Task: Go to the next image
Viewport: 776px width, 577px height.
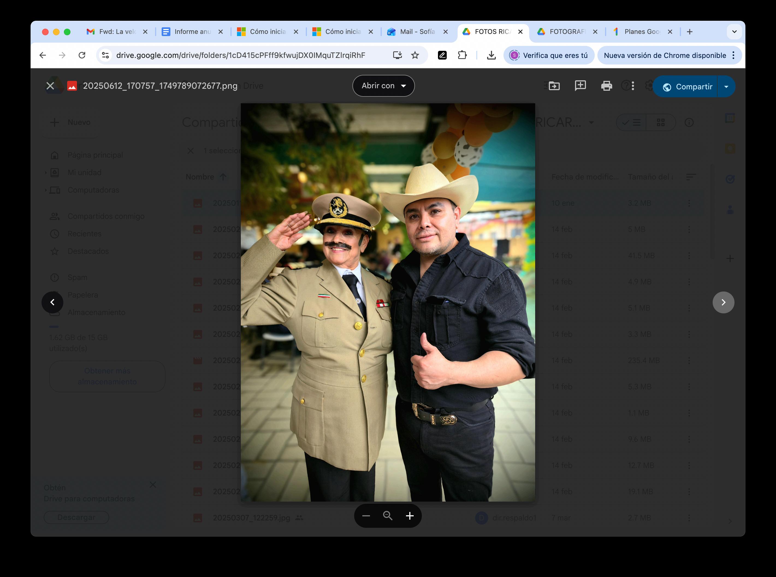Action: pyautogui.click(x=723, y=302)
